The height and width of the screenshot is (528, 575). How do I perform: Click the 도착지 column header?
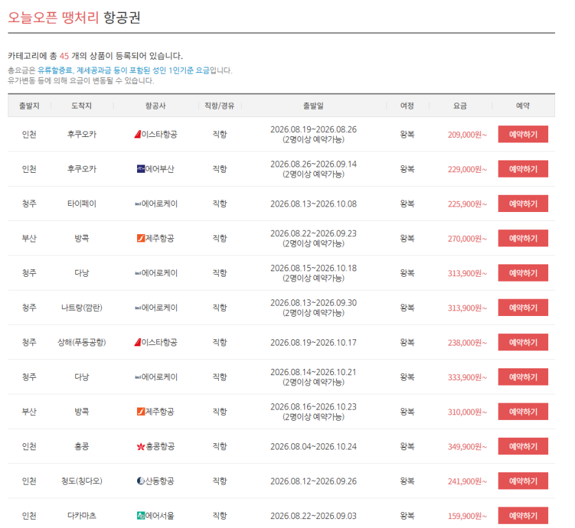pyautogui.click(x=81, y=105)
